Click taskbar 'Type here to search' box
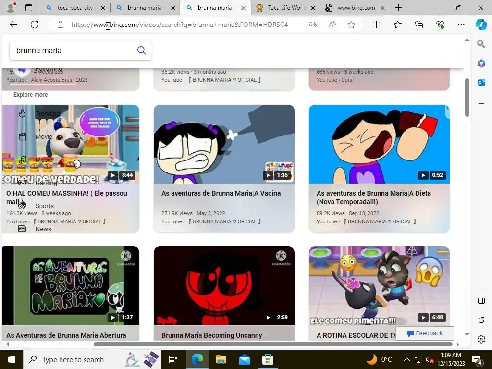Viewport: 492px width, 369px height. coord(92,359)
